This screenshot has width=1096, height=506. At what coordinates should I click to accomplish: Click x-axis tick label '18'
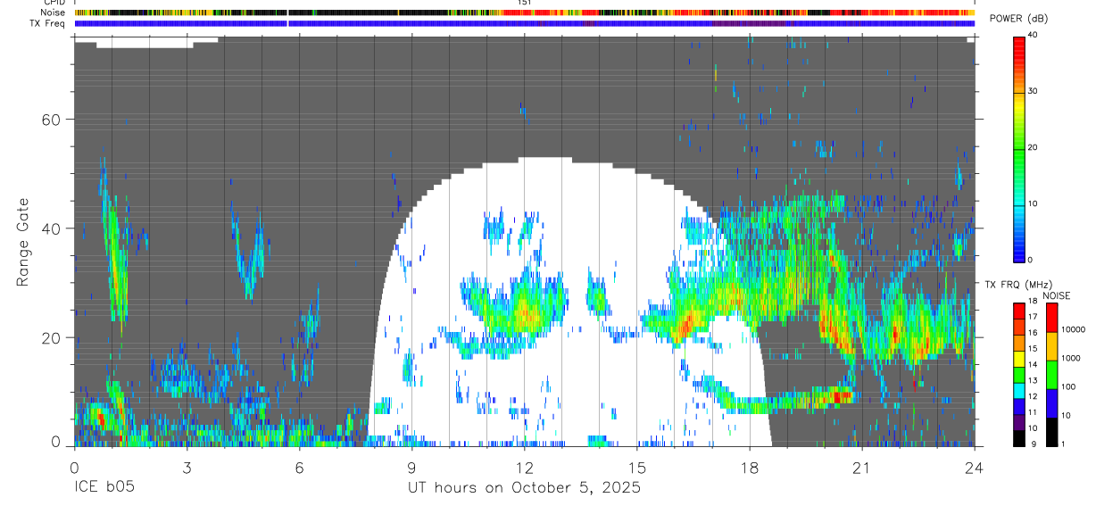pyautogui.click(x=749, y=467)
